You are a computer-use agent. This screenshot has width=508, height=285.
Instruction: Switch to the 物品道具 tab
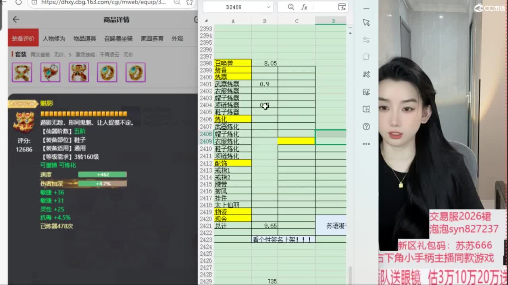[x=85, y=38]
